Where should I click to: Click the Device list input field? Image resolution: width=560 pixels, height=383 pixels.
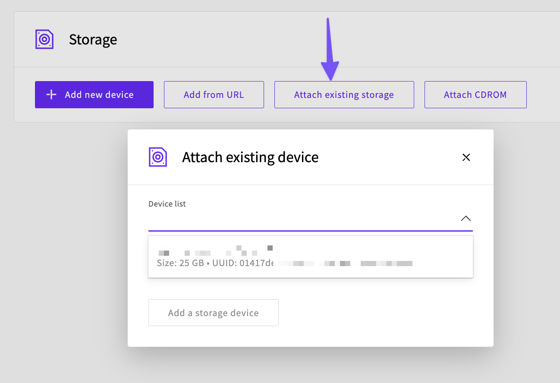[x=311, y=219]
